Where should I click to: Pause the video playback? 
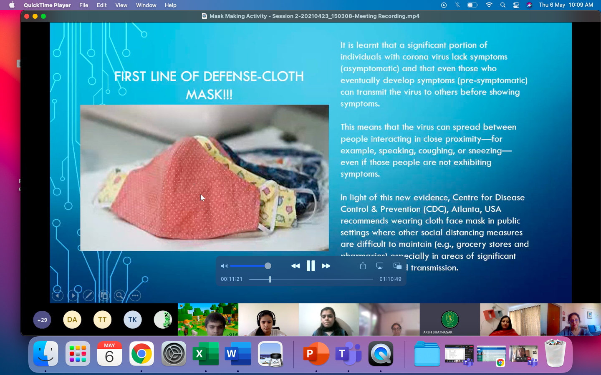pyautogui.click(x=311, y=266)
